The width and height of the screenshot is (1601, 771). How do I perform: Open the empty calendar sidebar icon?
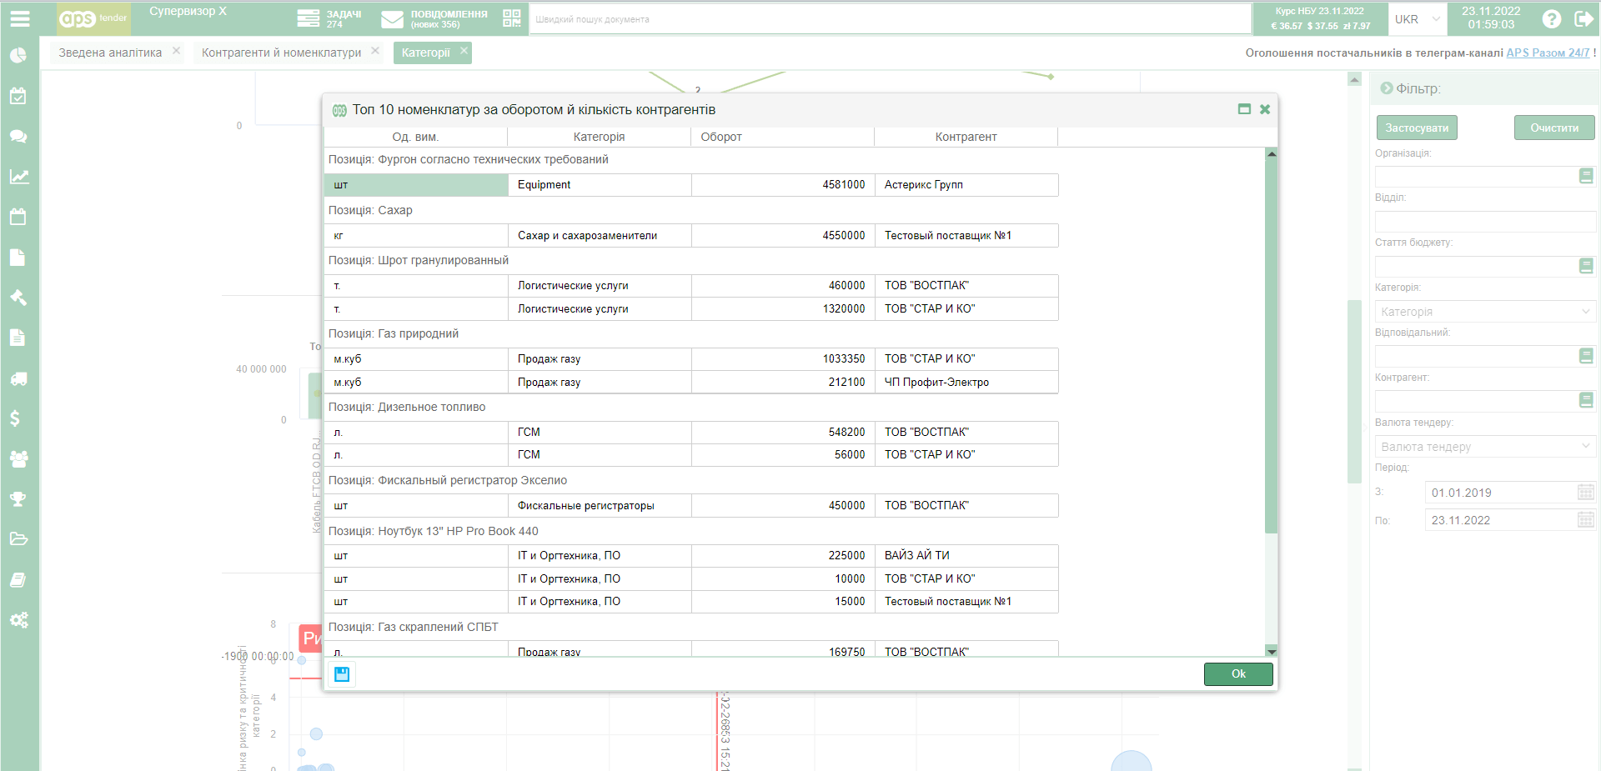(18, 217)
